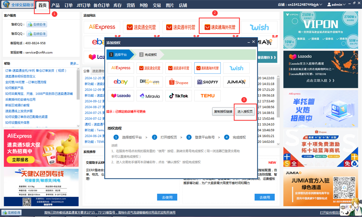Select Wish platform in the authorization dialog
The image size is (362, 217).
click(237, 68)
